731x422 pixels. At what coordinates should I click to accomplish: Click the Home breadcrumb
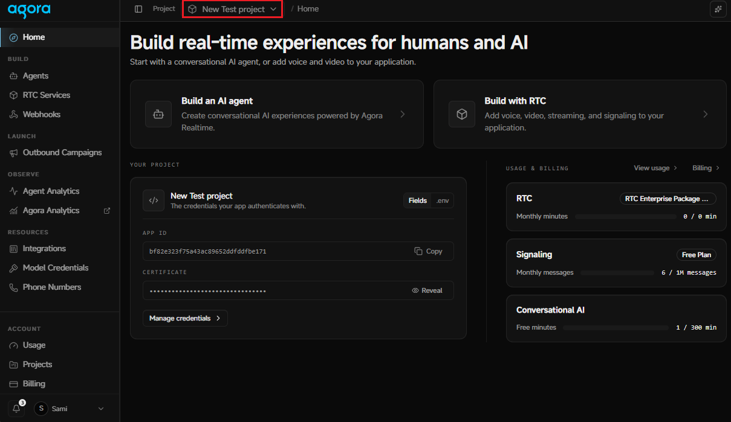click(x=308, y=9)
